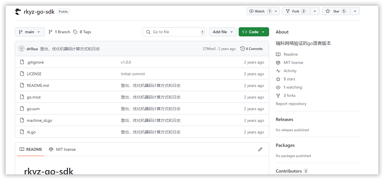
Task: Click the branch icon beside 1 Branch
Action: (x=51, y=32)
